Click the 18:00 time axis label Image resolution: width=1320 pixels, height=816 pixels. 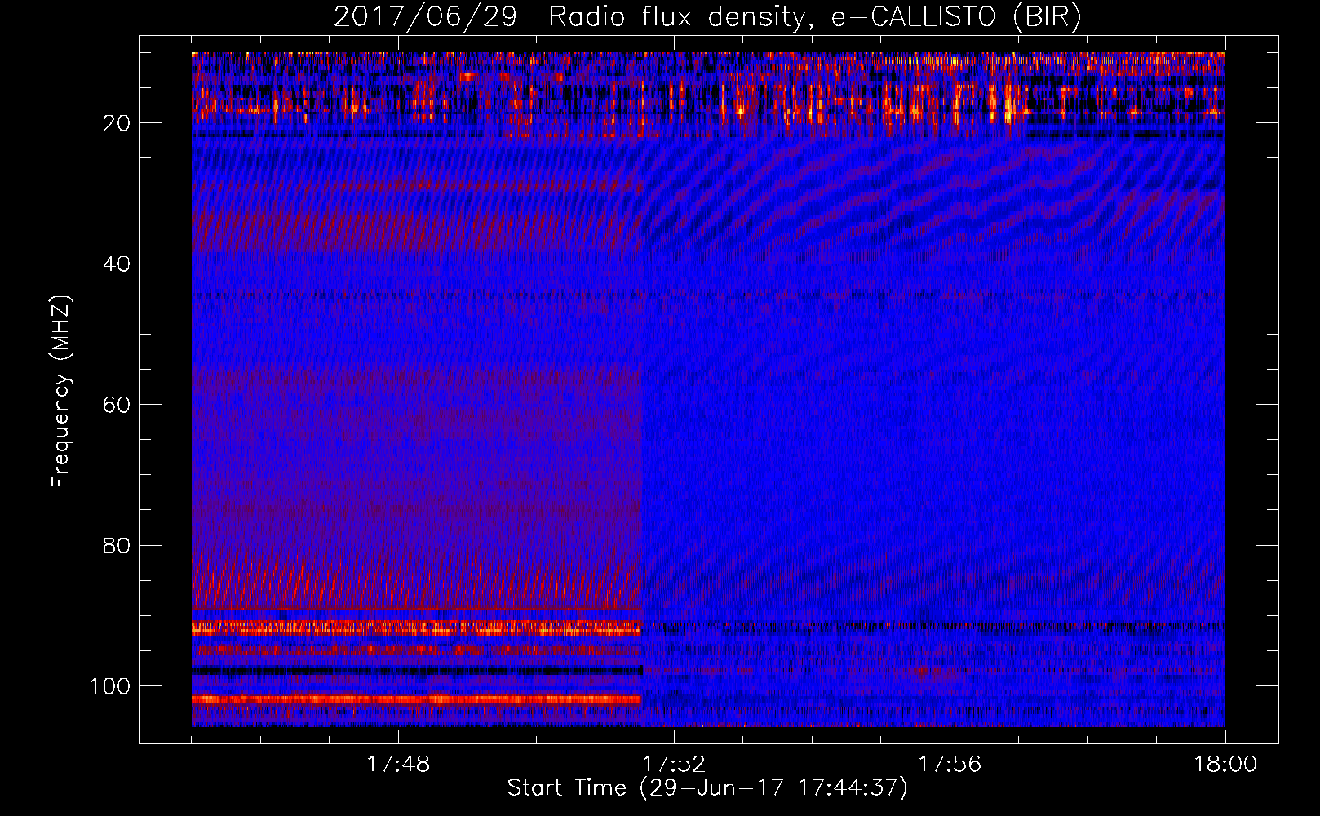pyautogui.click(x=1225, y=765)
